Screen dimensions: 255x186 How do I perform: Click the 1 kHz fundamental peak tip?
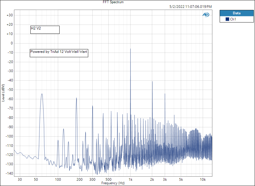point(130,48)
